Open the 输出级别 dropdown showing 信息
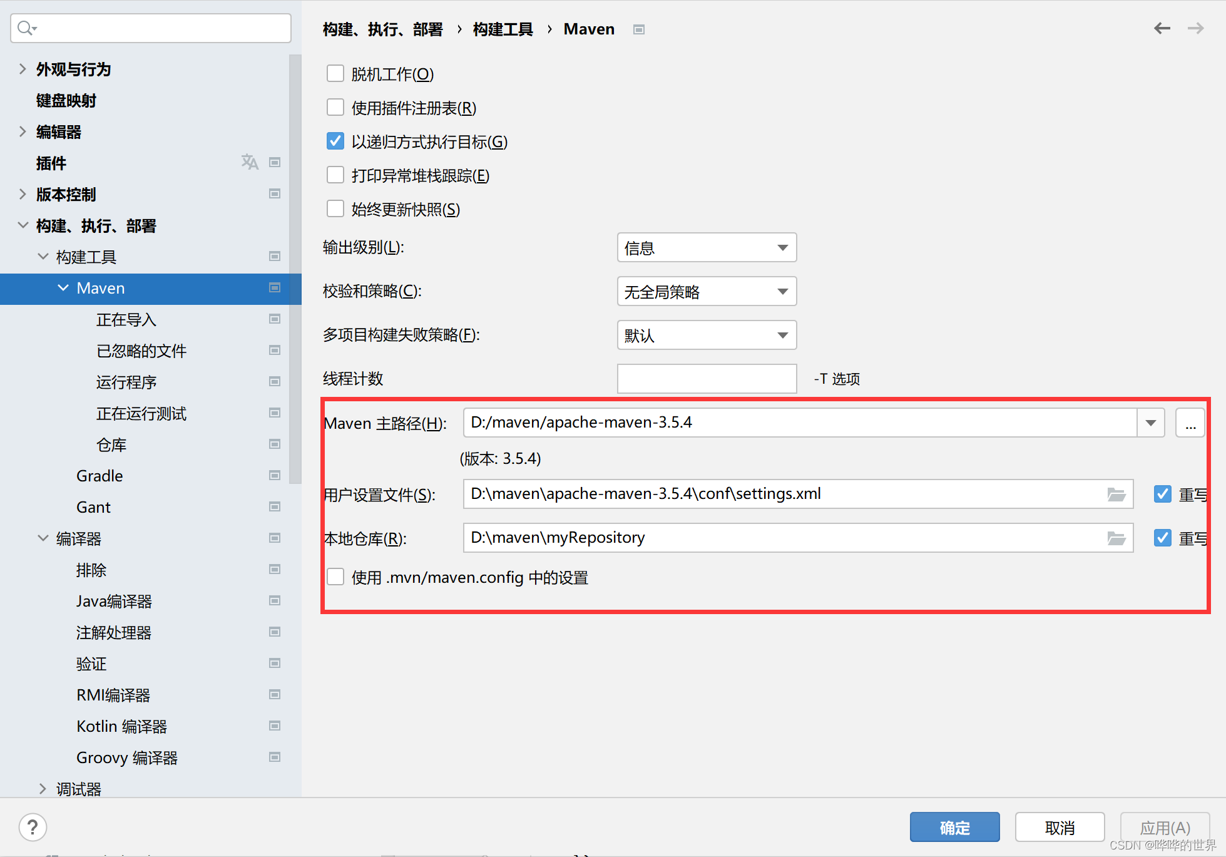Image resolution: width=1226 pixels, height=857 pixels. [x=706, y=248]
